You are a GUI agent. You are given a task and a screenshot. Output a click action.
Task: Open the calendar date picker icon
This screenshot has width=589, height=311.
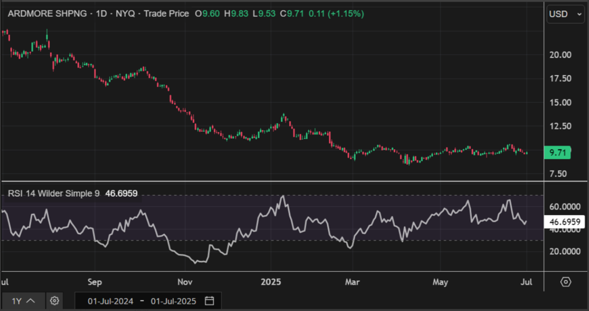(x=209, y=301)
